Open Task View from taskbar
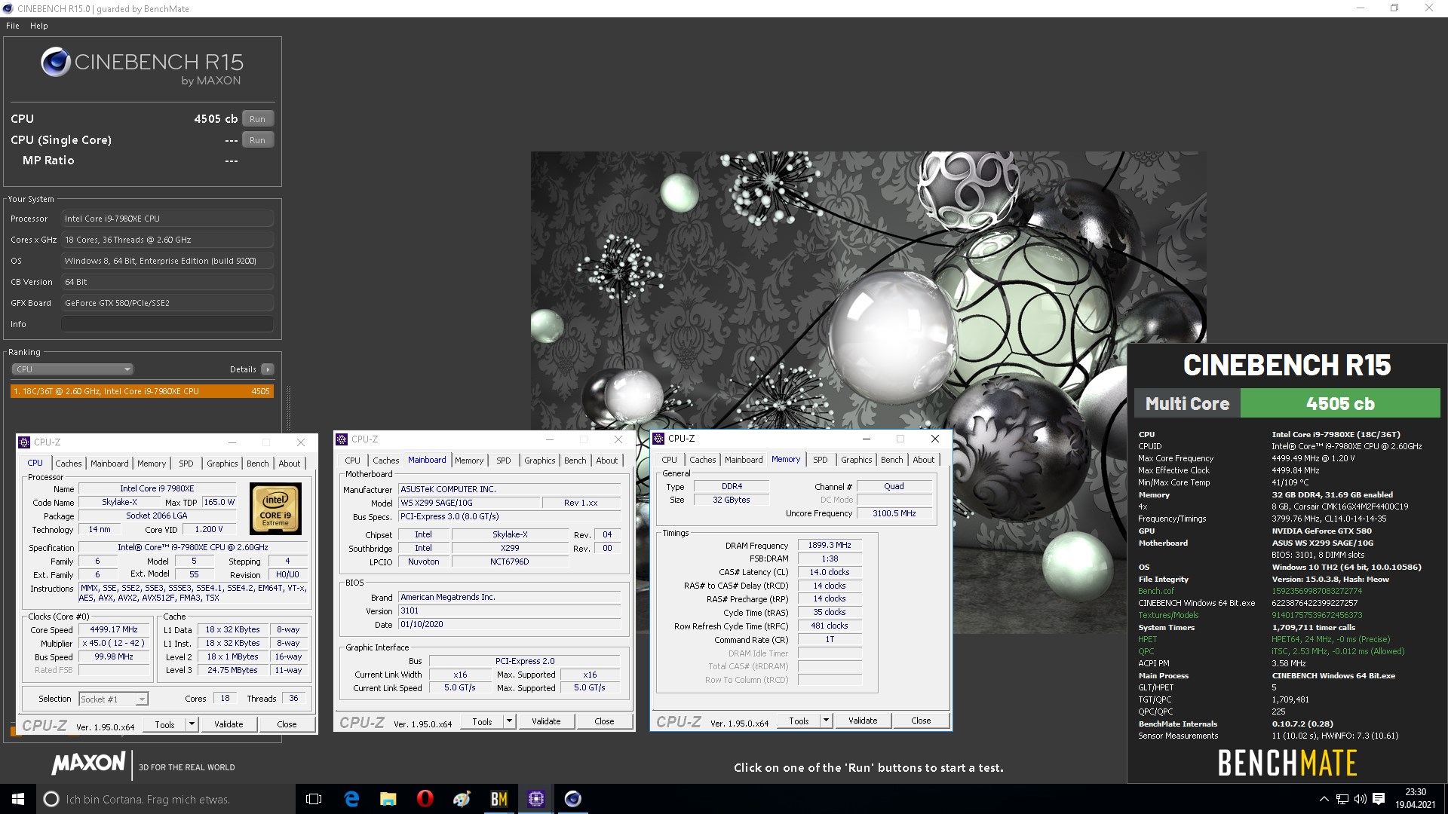The width and height of the screenshot is (1448, 814). pos(314,799)
